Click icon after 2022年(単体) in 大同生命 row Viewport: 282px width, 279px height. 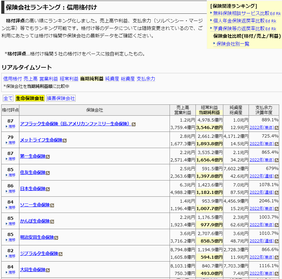tap(277, 274)
